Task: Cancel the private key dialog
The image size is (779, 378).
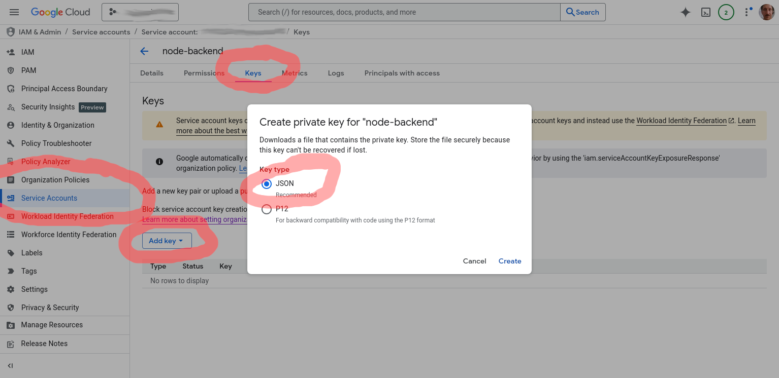Action: 474,261
